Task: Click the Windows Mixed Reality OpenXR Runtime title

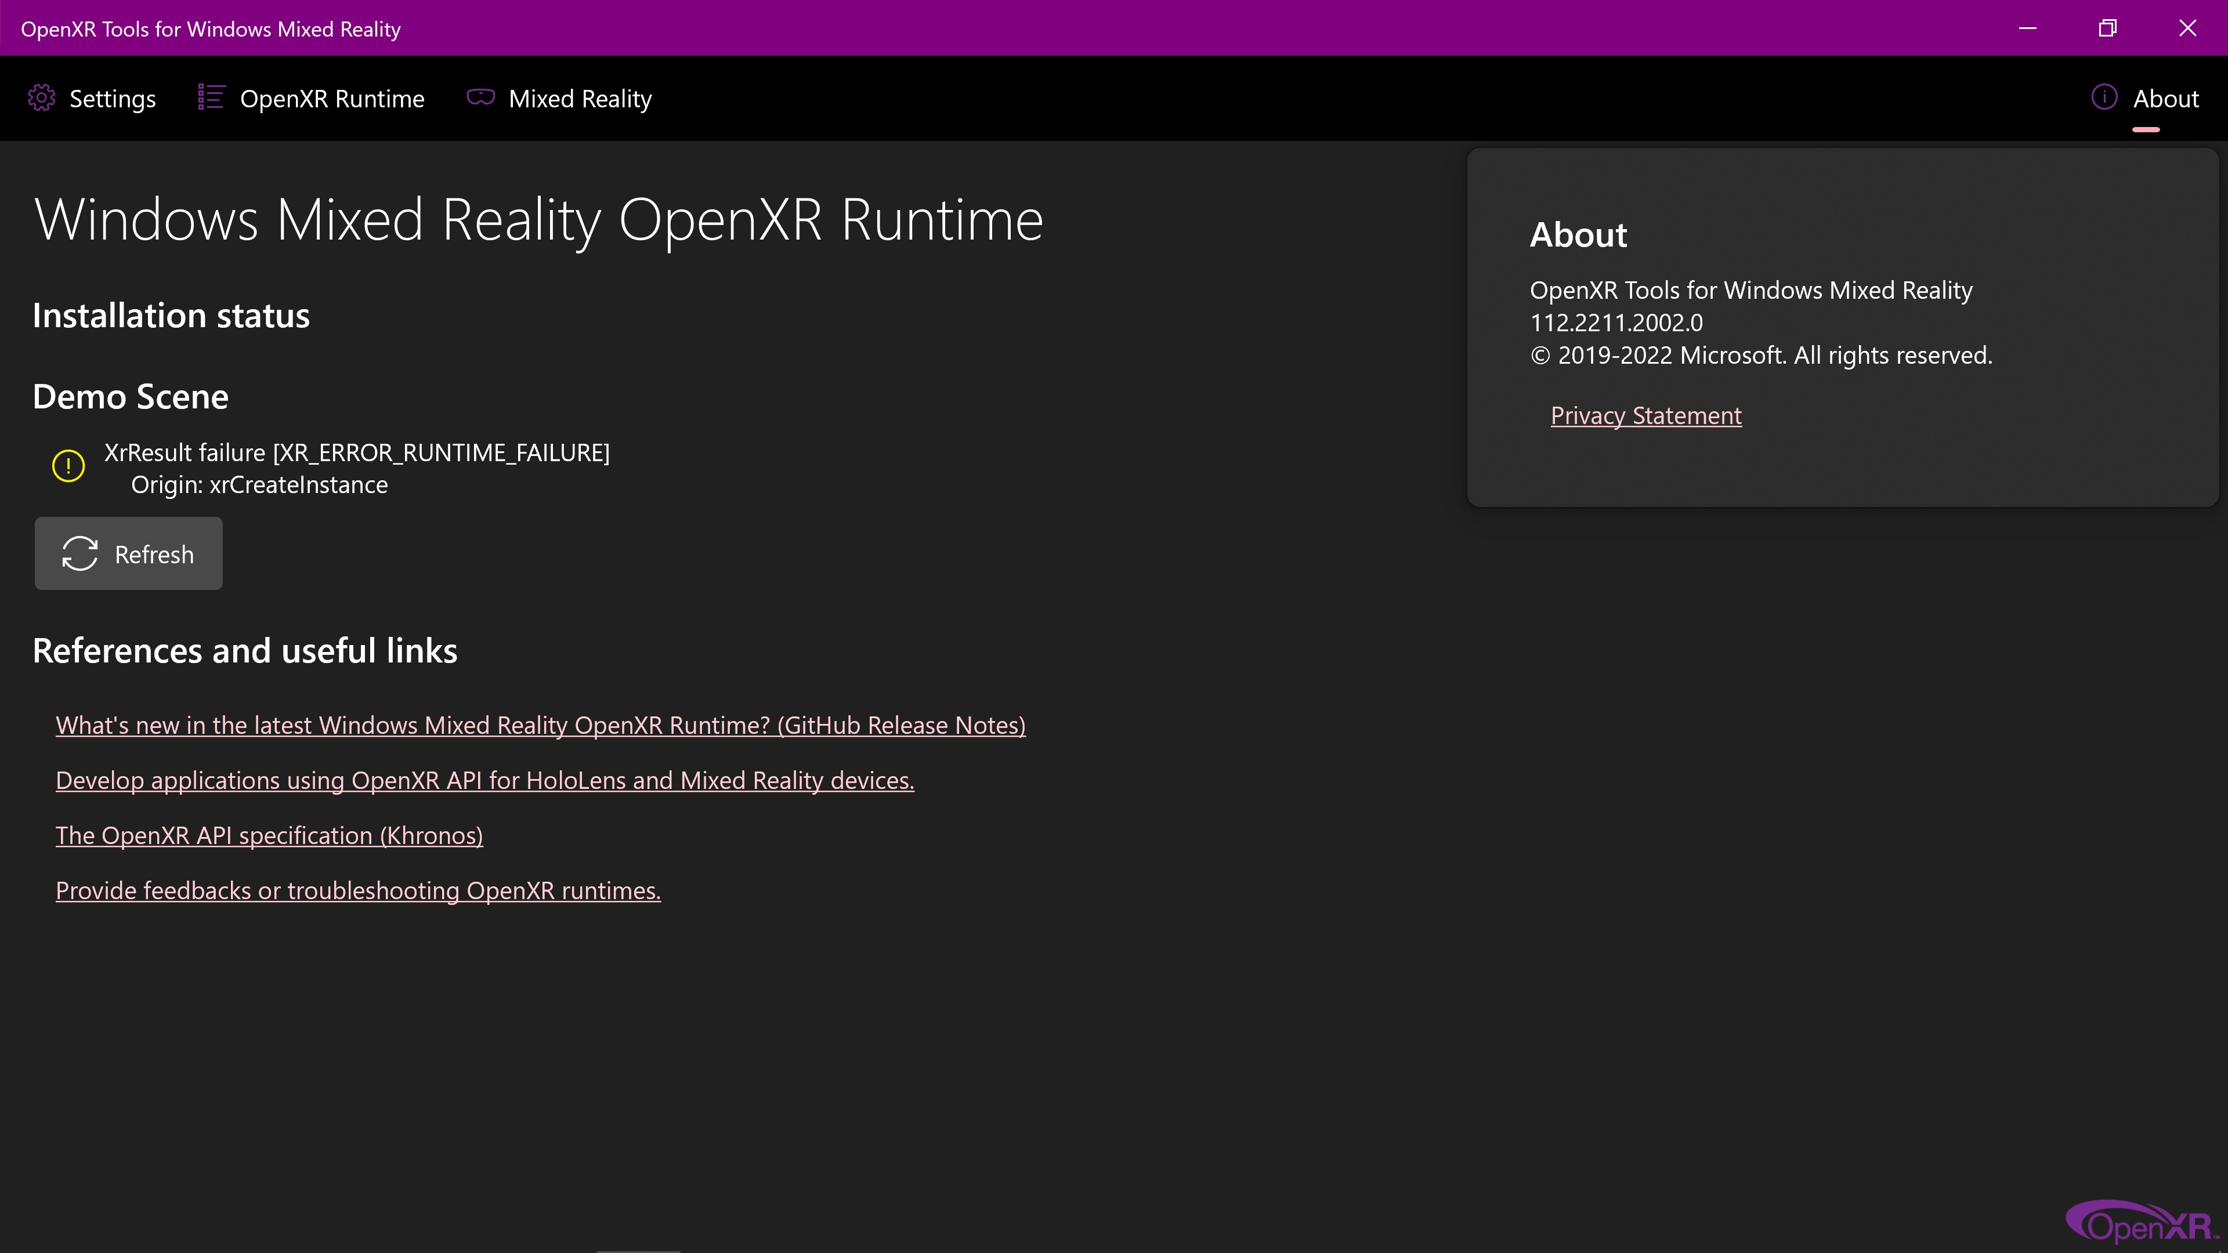Action: [539, 220]
